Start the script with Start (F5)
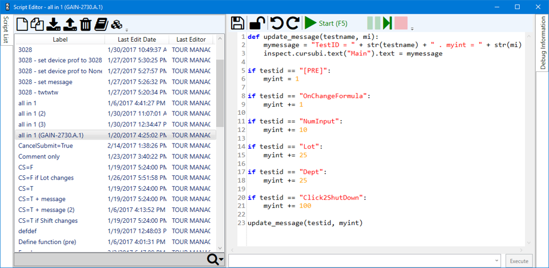The height and width of the screenshot is (268, 549). pyautogui.click(x=326, y=23)
